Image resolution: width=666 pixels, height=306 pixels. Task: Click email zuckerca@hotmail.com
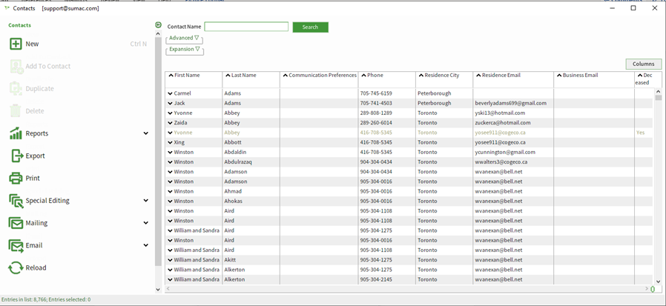(503, 123)
